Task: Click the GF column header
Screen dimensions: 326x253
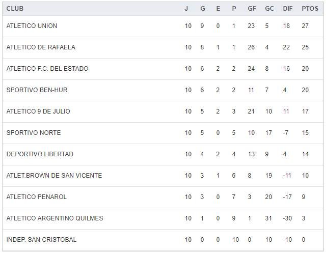Action: click(x=252, y=9)
